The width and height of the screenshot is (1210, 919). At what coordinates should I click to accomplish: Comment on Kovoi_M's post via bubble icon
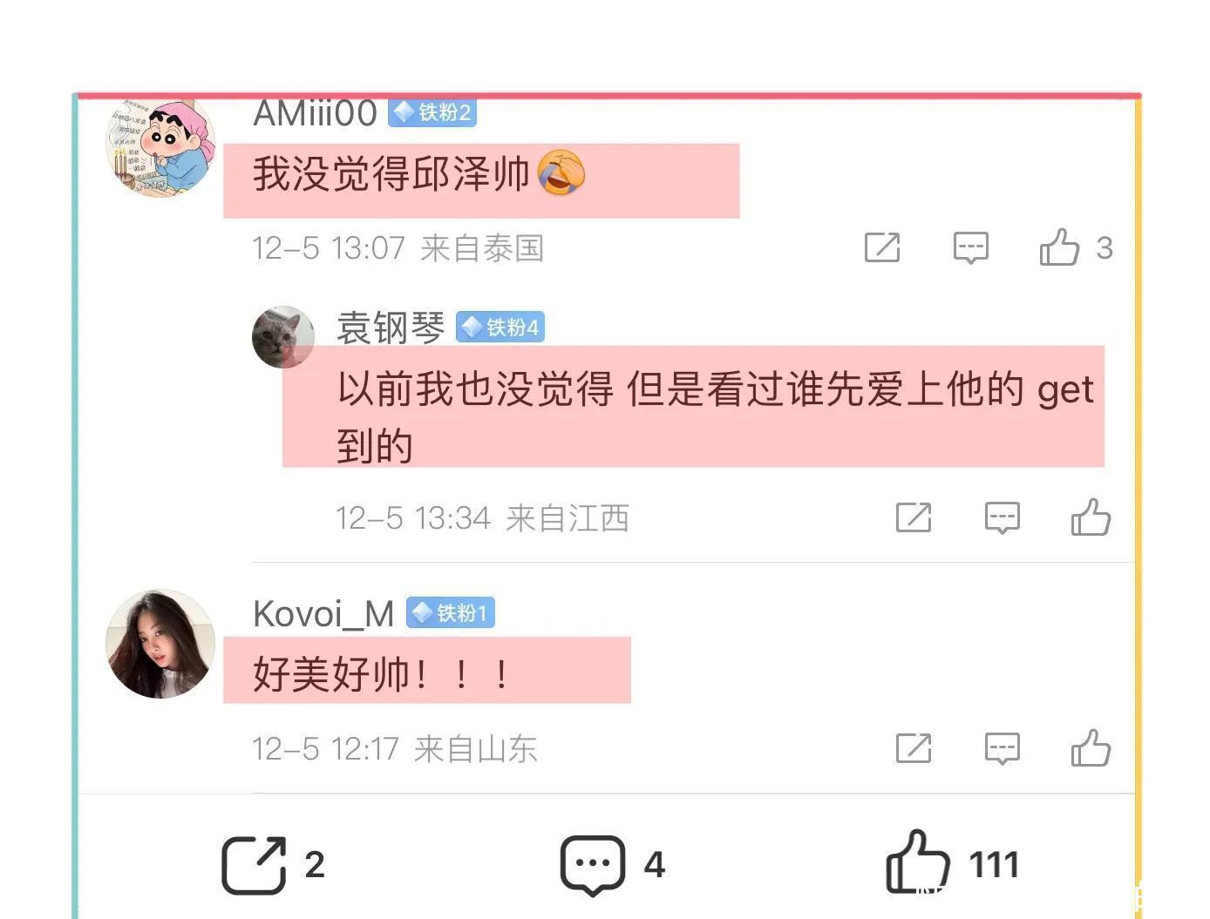coord(1002,748)
